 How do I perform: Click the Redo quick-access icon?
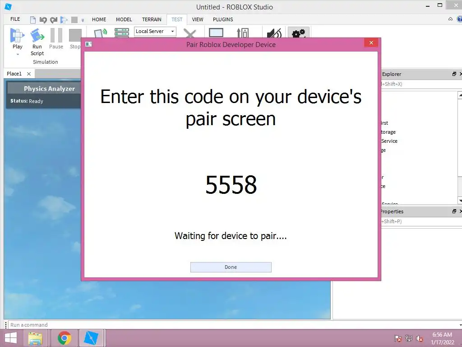click(54, 20)
